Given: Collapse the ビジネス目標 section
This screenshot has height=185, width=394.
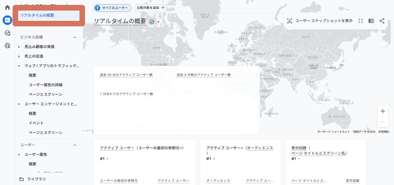Looking at the screenshot, I should 75,37.
